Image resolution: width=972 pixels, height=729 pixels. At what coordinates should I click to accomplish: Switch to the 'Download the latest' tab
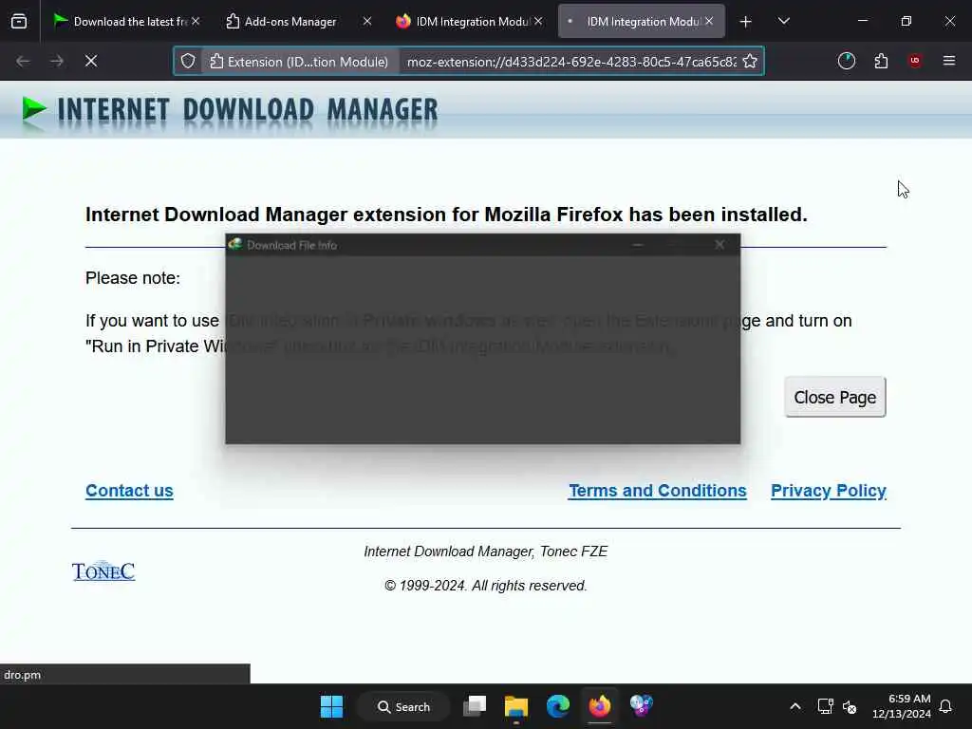pyautogui.click(x=126, y=21)
